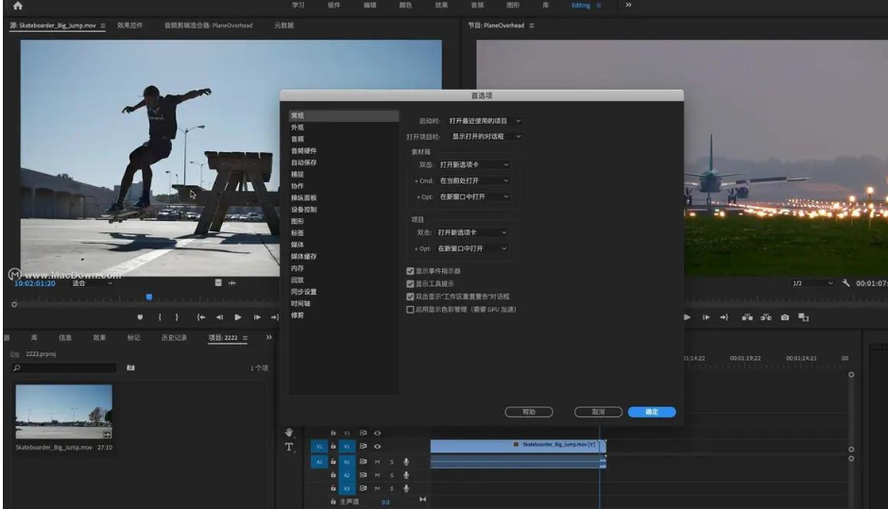The image size is (888, 509).
Task: Click the Lift button in Program monitor
Action: coord(747,317)
